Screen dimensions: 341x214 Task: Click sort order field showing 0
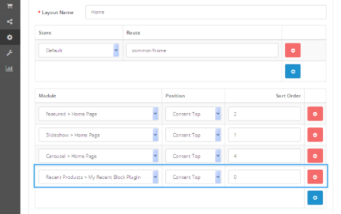(x=264, y=177)
